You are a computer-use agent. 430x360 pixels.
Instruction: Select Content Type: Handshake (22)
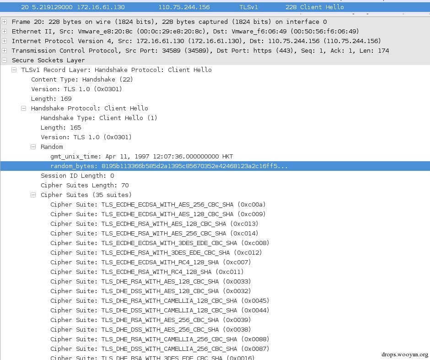(x=82, y=79)
